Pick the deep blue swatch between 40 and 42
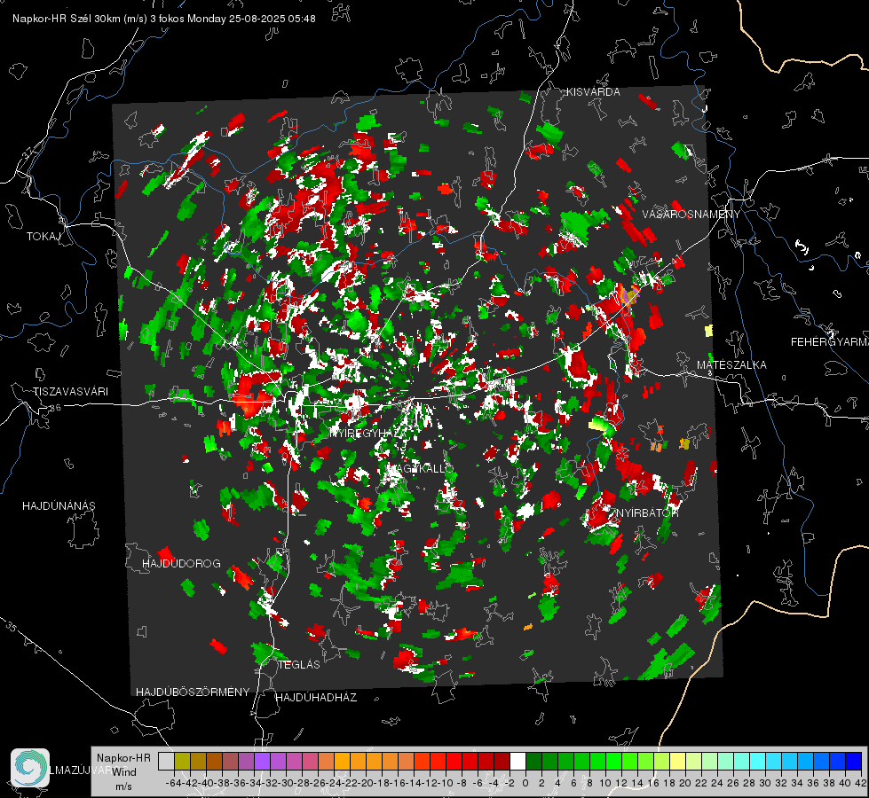The image size is (869, 798). (x=854, y=761)
